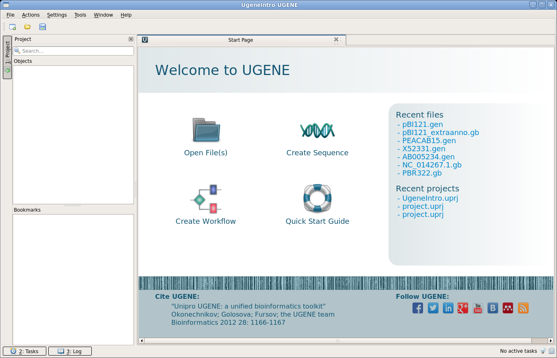Click the No active tasks status text

(518, 351)
